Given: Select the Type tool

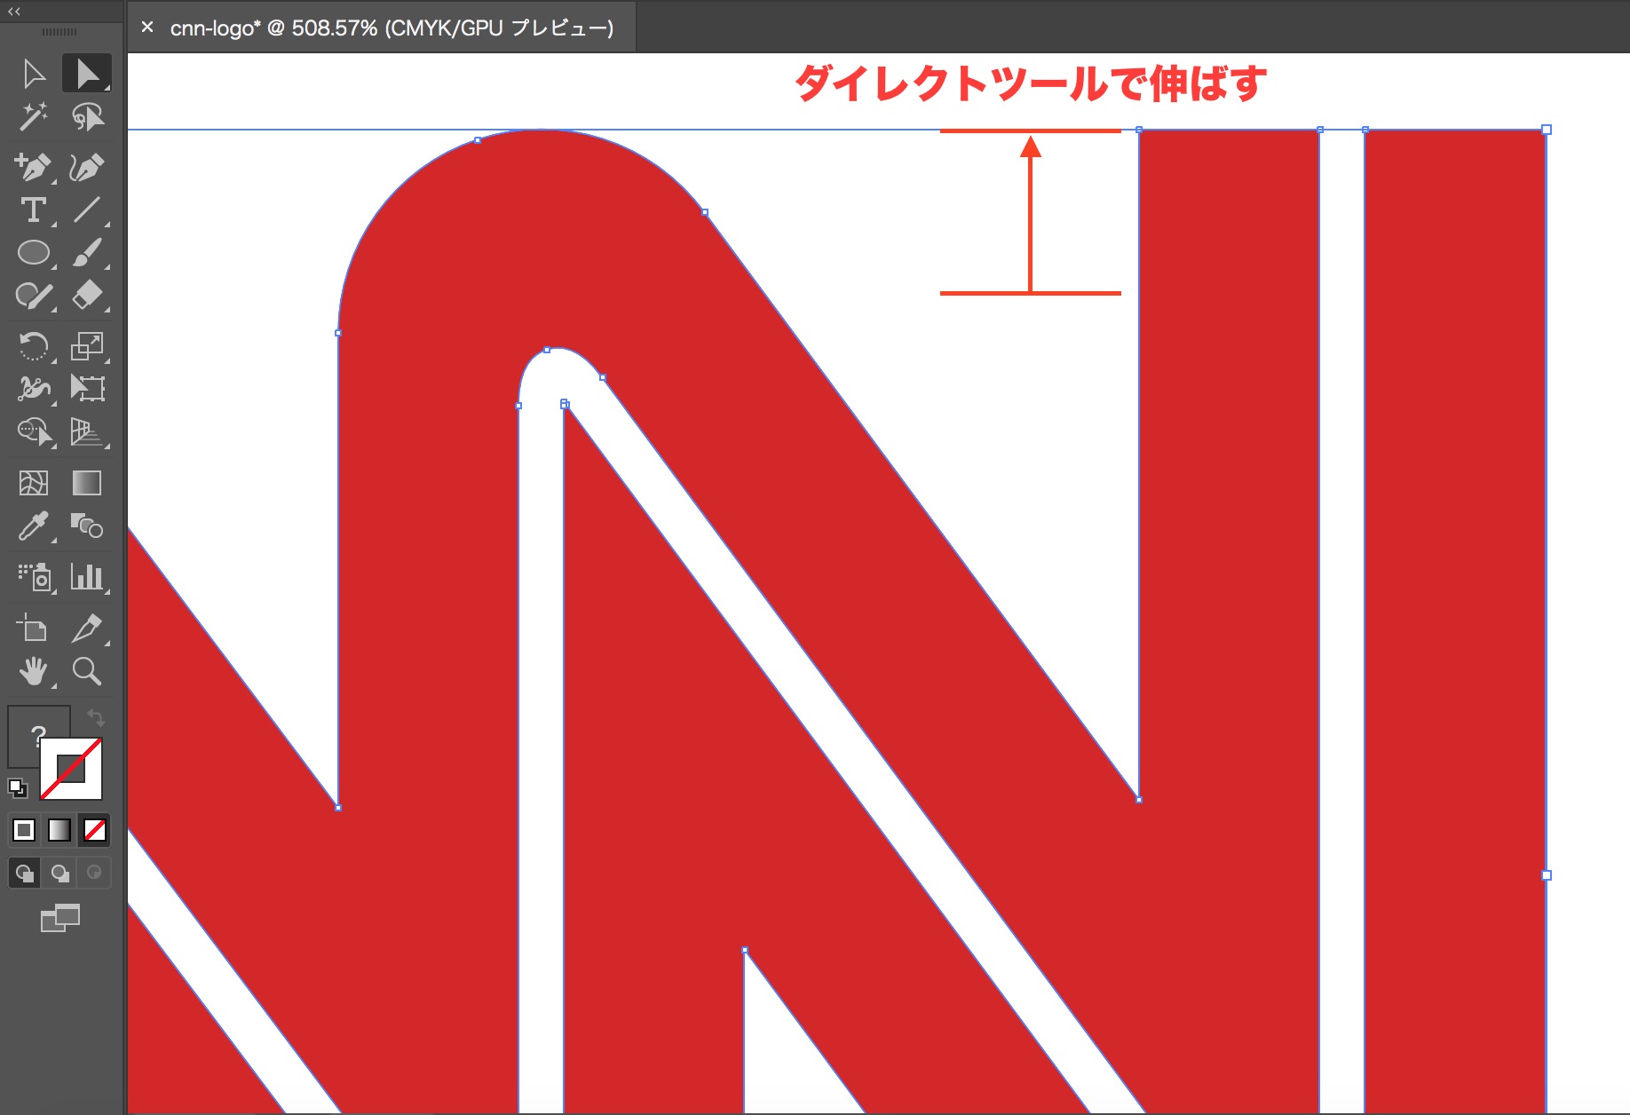Looking at the screenshot, I should (34, 210).
